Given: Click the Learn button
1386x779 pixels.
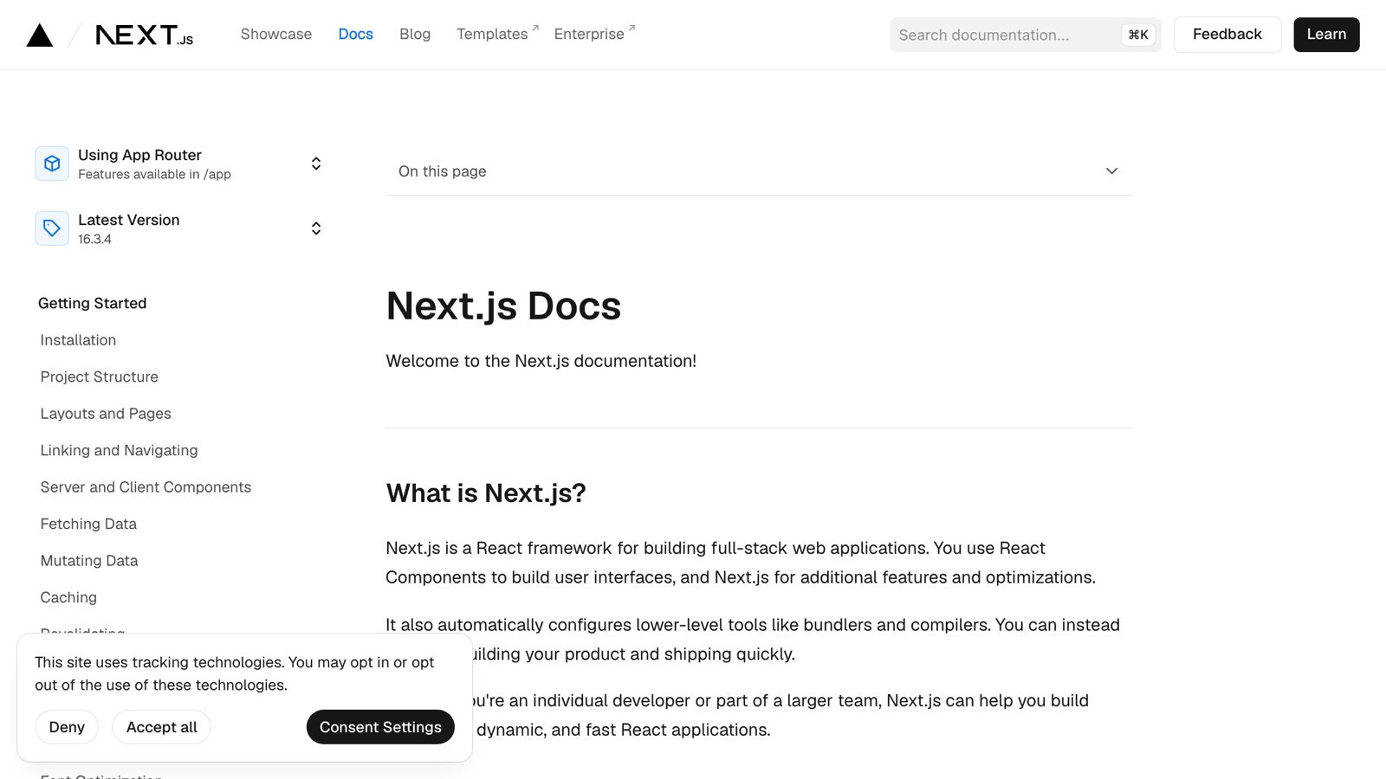Looking at the screenshot, I should point(1326,35).
